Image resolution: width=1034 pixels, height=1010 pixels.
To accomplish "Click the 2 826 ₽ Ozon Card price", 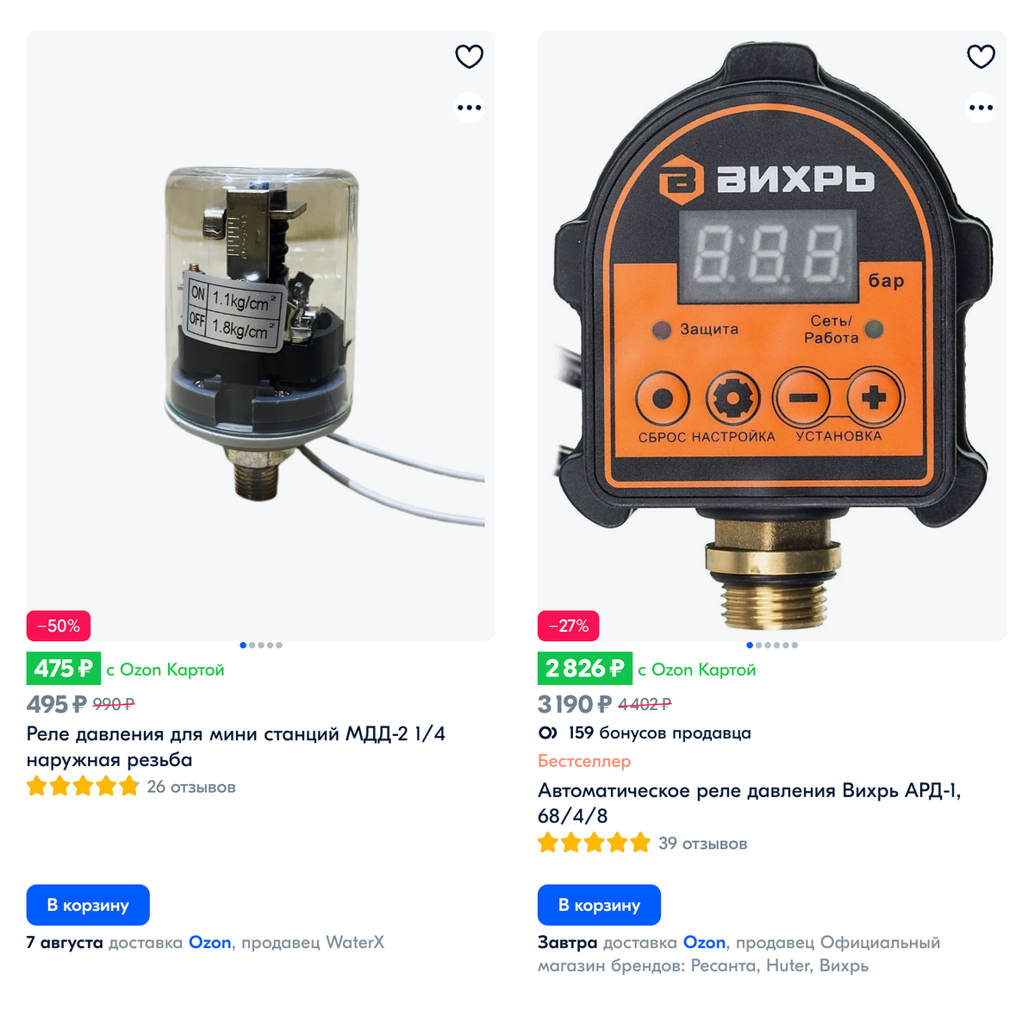I will [x=584, y=669].
